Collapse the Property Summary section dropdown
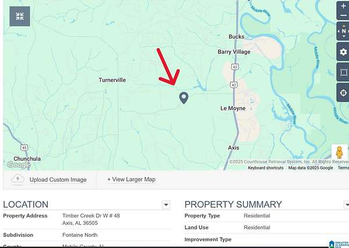This screenshot has width=349, height=248. pyautogui.click(x=347, y=205)
